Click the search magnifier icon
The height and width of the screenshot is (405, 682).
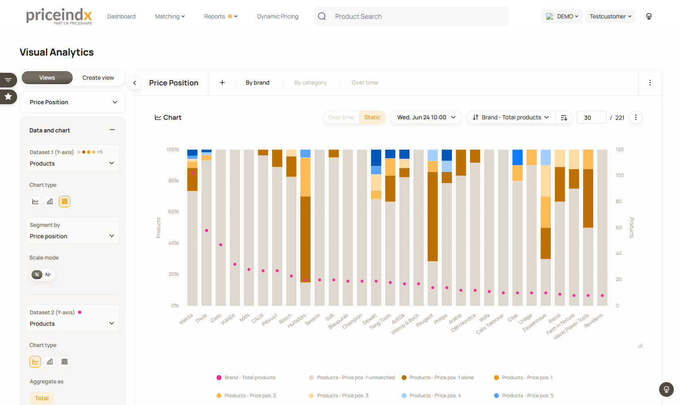tap(322, 16)
